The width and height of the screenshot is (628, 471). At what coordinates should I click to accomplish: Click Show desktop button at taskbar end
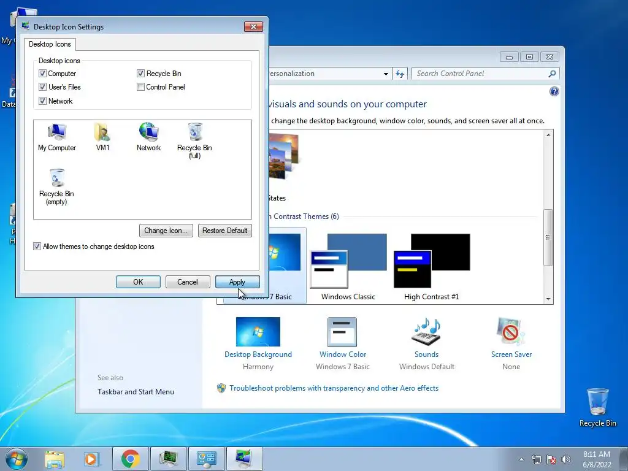[x=624, y=459]
